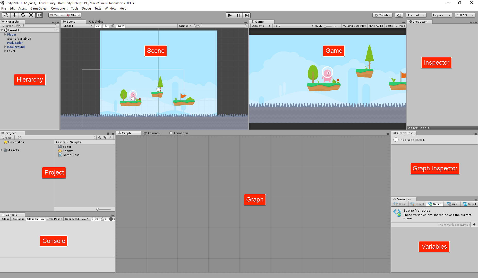Click Clear in the Console

pos(6,219)
